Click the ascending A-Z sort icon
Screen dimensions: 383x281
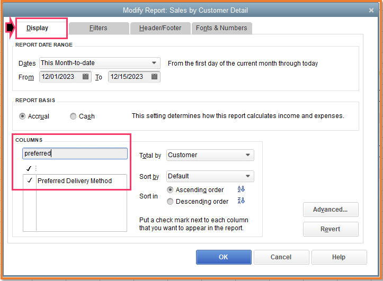pos(242,189)
